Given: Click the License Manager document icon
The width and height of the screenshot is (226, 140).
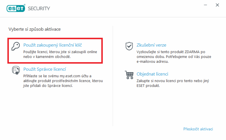Looking at the screenshot, I should pos(16,70).
